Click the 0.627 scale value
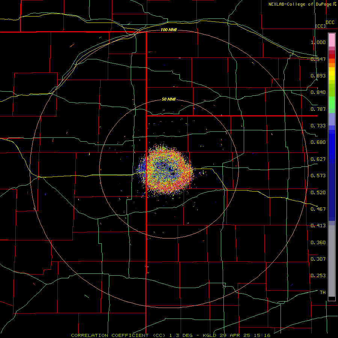This screenshot has width=338, height=338. pyautogui.click(x=318, y=159)
